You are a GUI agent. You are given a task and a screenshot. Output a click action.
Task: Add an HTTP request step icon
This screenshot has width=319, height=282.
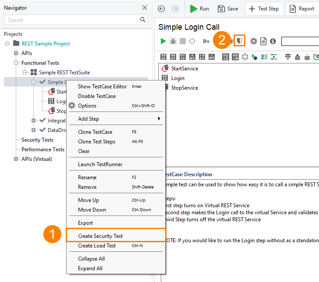pyautogui.click(x=183, y=57)
